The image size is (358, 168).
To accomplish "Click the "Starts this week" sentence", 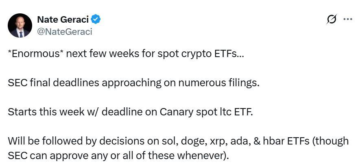I will pos(130,112).
